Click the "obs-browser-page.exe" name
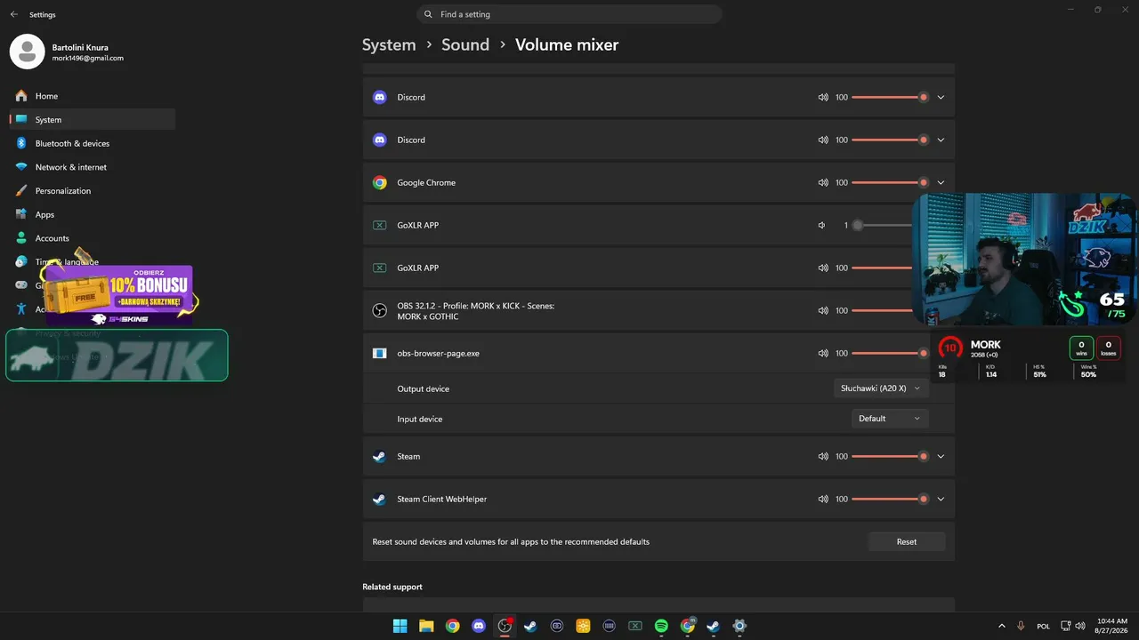1139x640 pixels. click(x=439, y=354)
